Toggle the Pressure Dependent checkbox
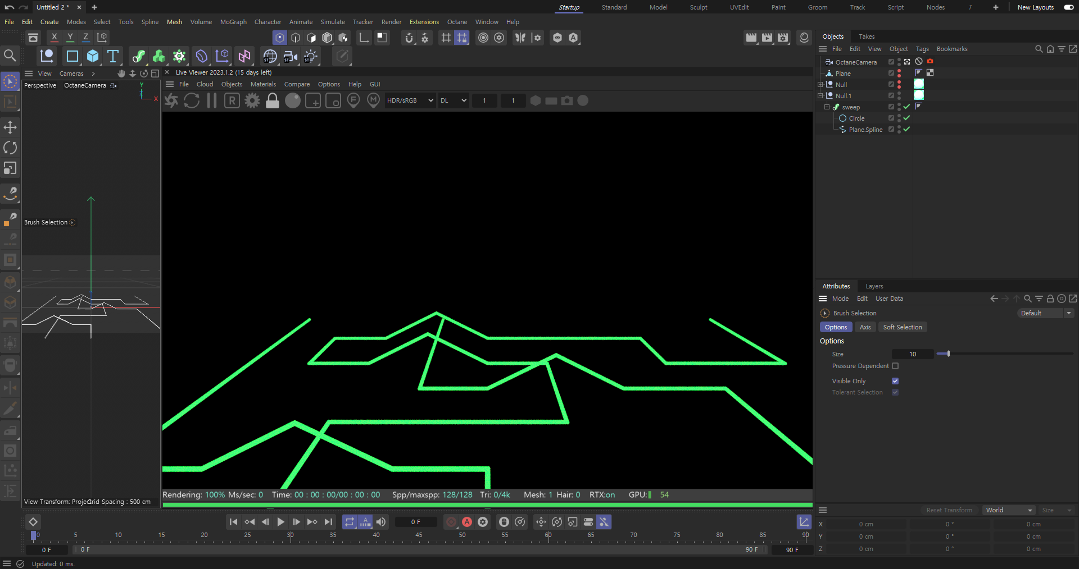This screenshot has width=1079, height=569. point(895,366)
